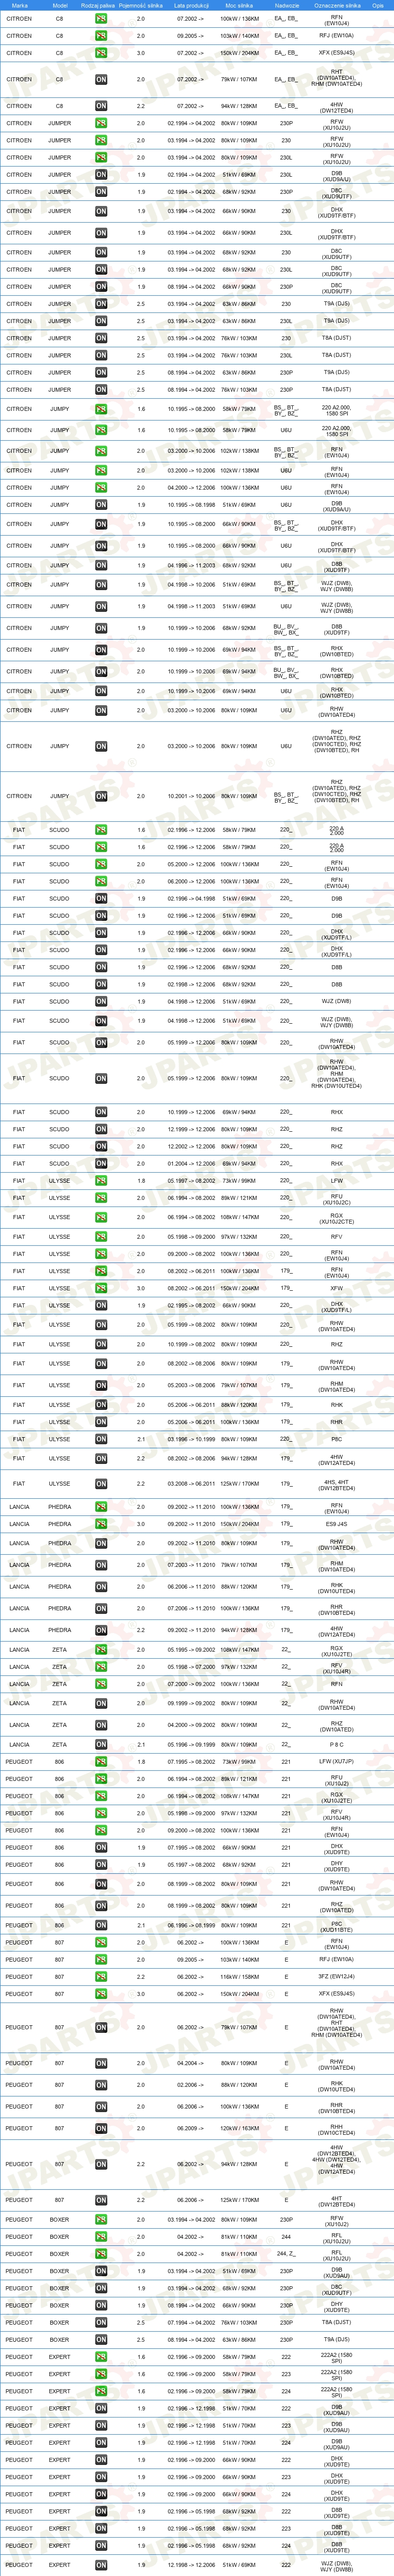Click diesel ON icon in Citroen C8 RHT row
Viewport: 394px width, 2576px height.
101,79
